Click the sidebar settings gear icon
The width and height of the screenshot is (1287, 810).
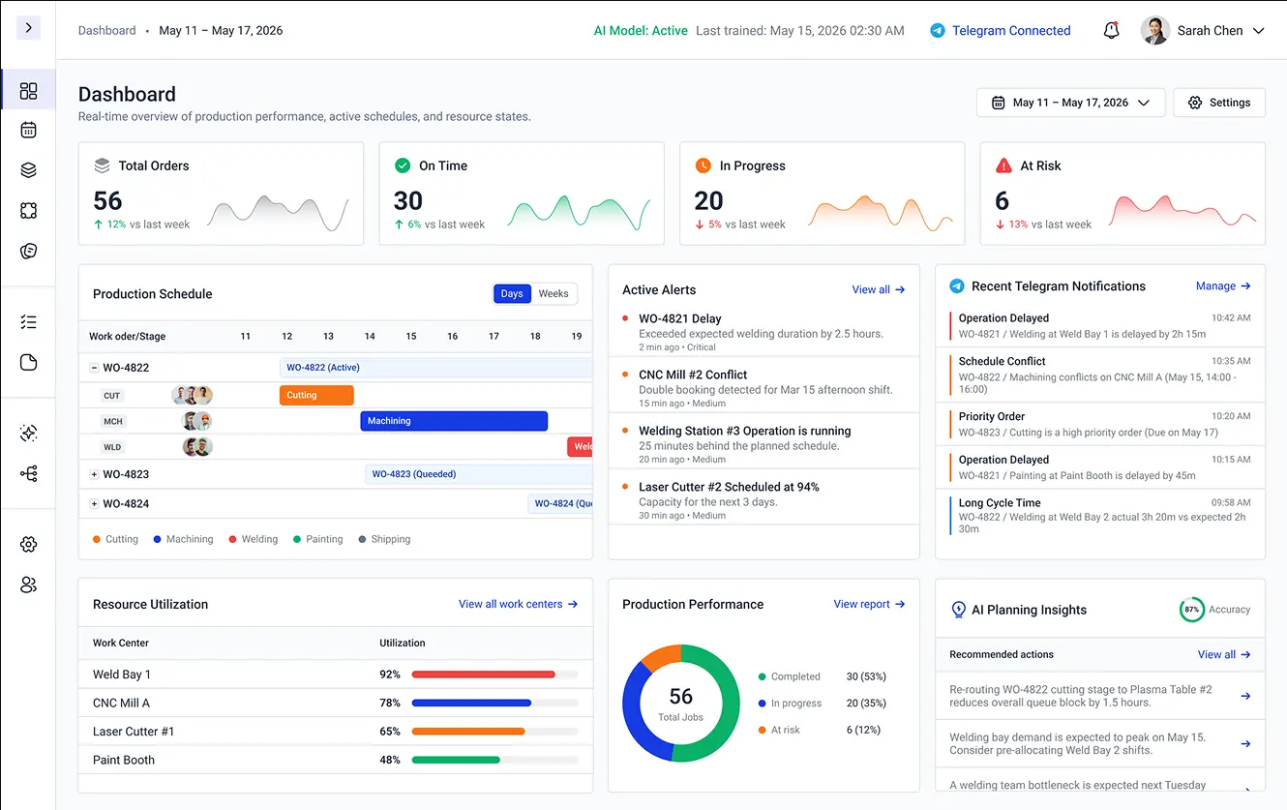click(28, 545)
